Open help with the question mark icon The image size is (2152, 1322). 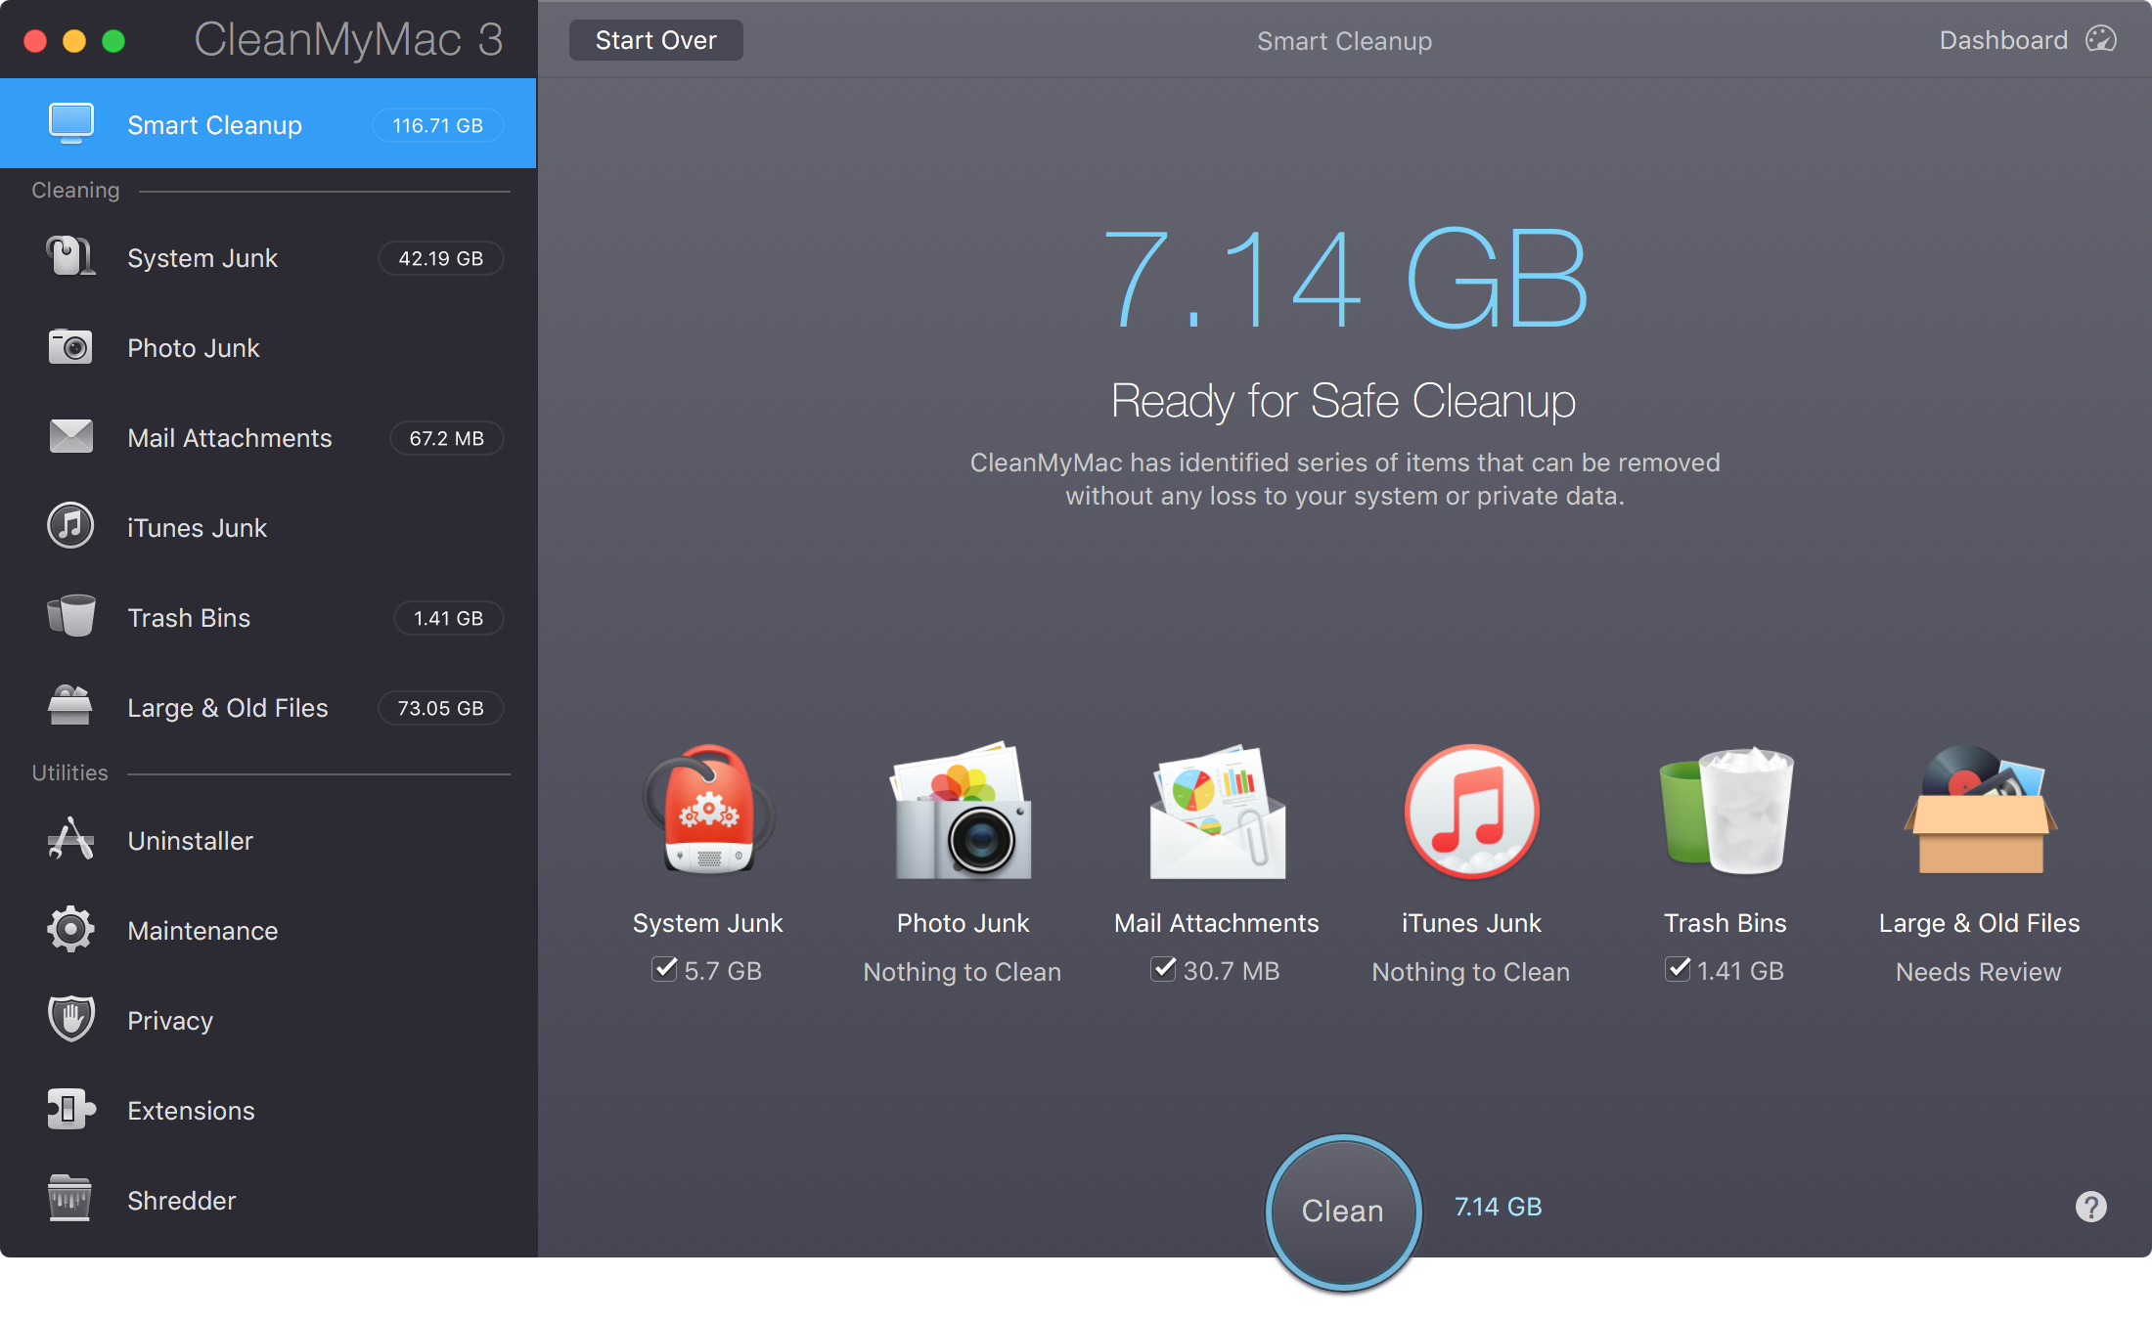(2091, 1207)
